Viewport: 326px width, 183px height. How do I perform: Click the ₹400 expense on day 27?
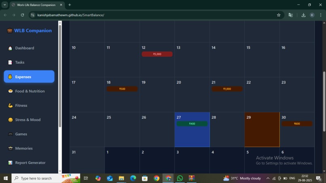coord(192,124)
